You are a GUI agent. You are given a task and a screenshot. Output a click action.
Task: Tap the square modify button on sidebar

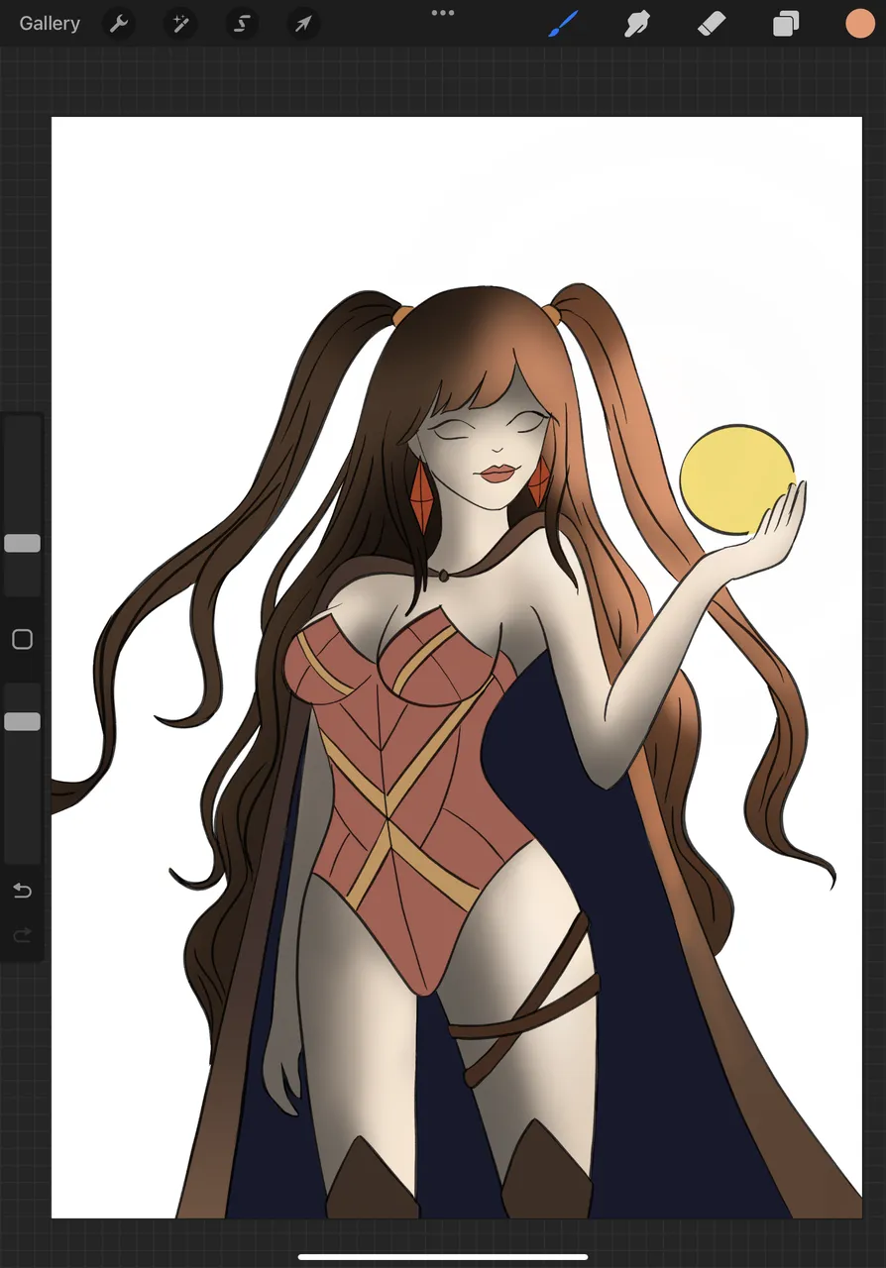point(22,640)
